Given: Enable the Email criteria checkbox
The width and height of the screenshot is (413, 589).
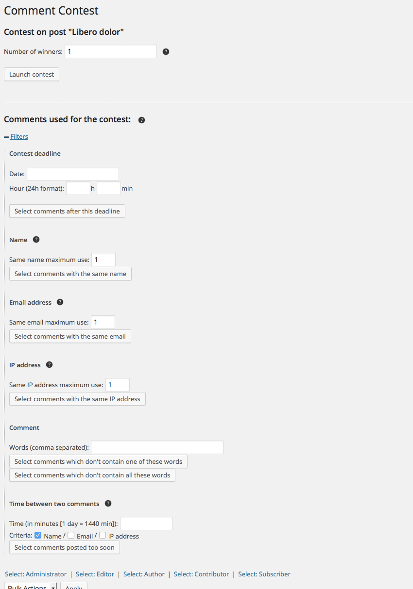Looking at the screenshot, I should point(71,536).
